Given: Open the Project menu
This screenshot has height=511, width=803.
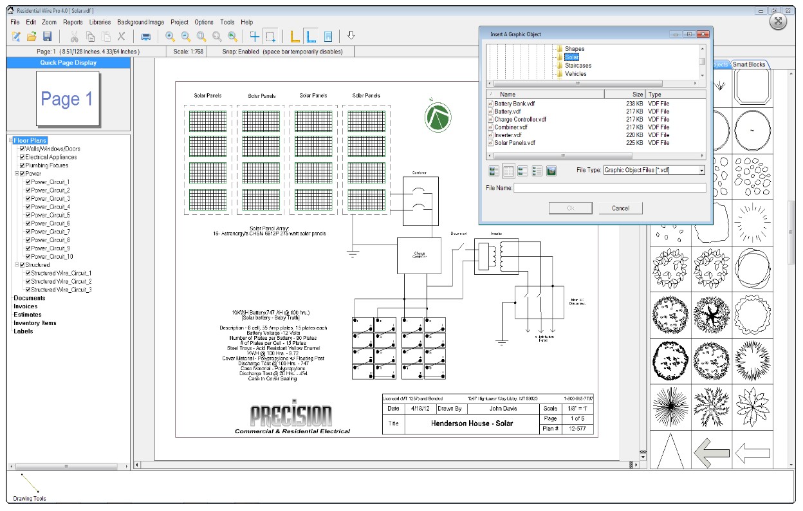Looking at the screenshot, I should point(180,22).
